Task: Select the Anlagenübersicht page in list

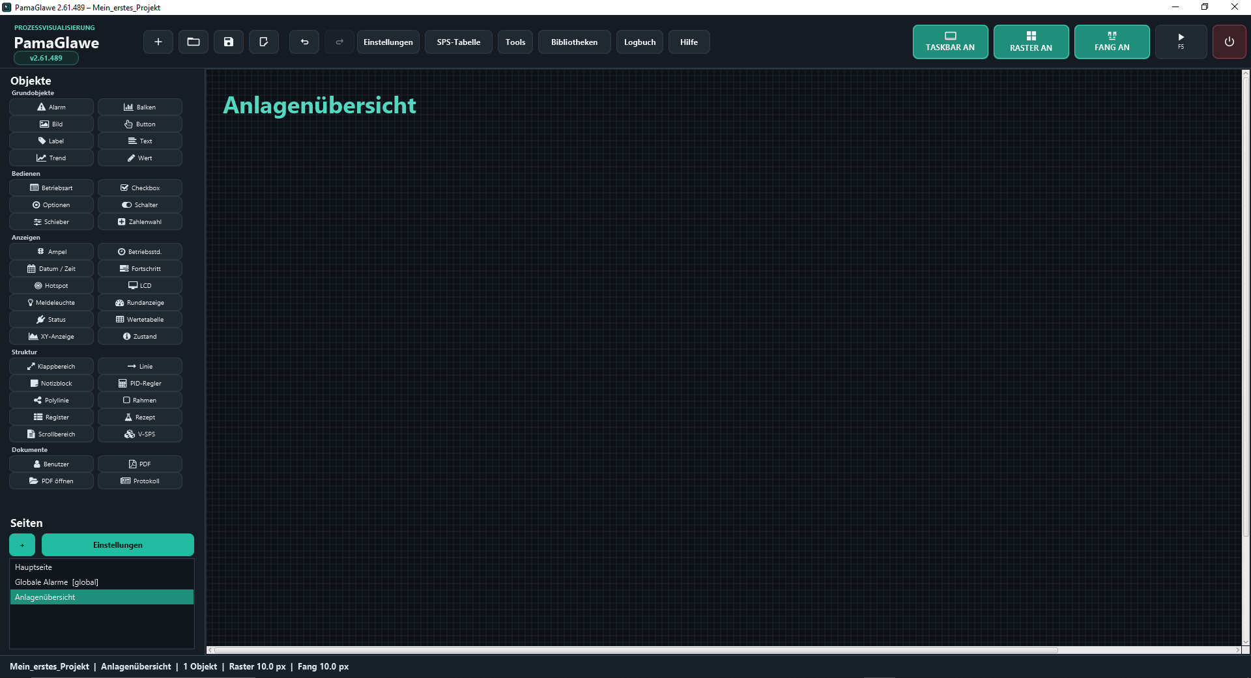Action: 102,597
